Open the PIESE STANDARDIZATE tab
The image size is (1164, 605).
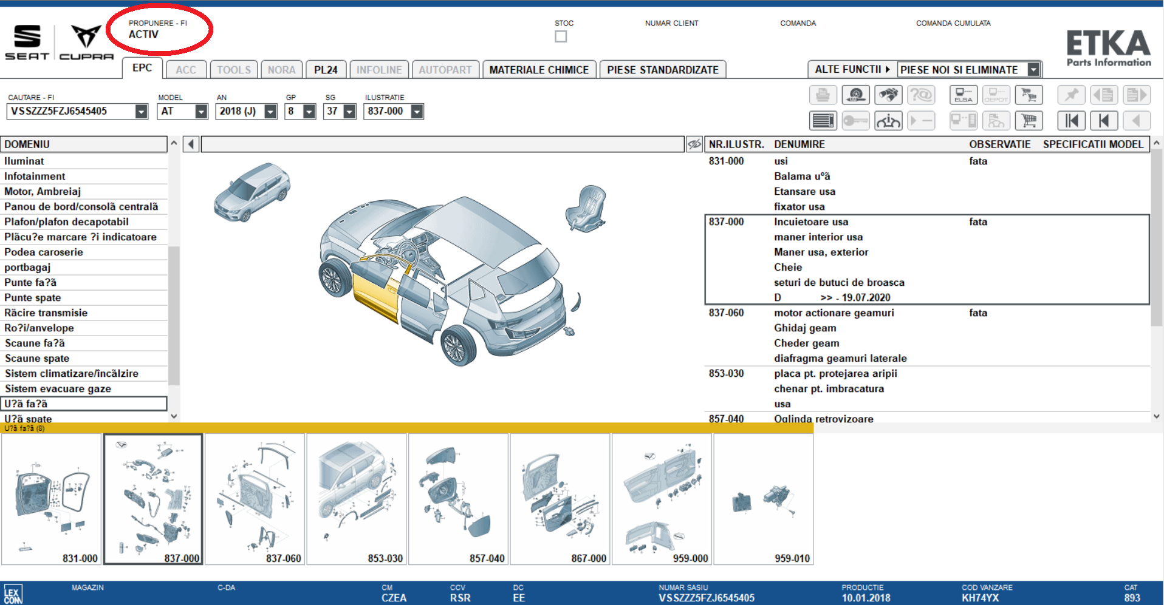pyautogui.click(x=663, y=70)
